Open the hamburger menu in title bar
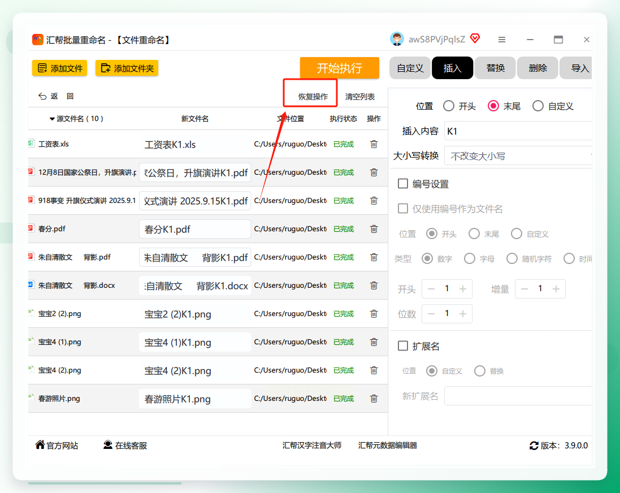The width and height of the screenshot is (620, 493). pos(502,40)
